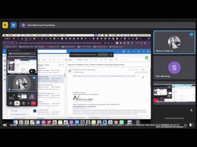The image size is (197, 147).
Task: Toggle the player layout view icon
Action: (191, 125)
